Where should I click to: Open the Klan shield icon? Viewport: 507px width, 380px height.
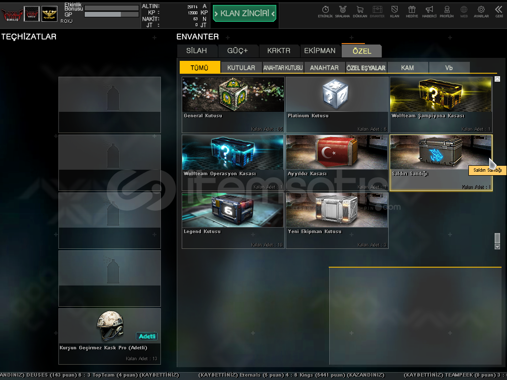[x=395, y=12]
